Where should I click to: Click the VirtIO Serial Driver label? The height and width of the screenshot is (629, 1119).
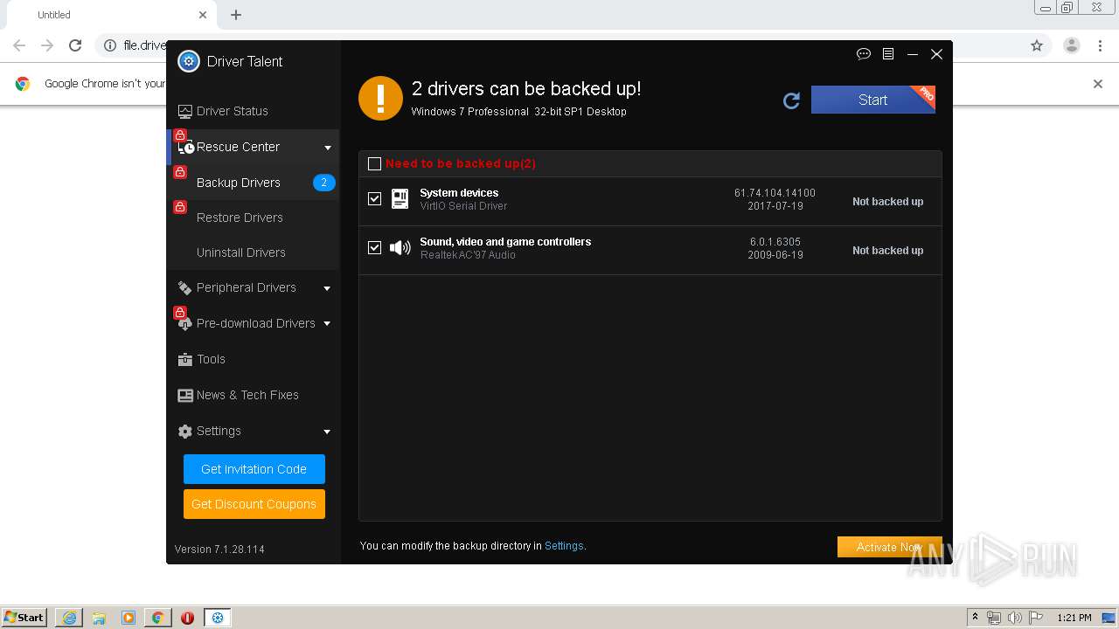click(463, 206)
